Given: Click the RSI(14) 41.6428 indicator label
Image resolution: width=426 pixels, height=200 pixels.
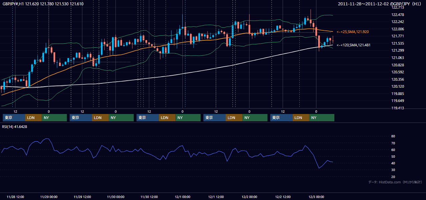Looking at the screenshot, I should (15, 127).
